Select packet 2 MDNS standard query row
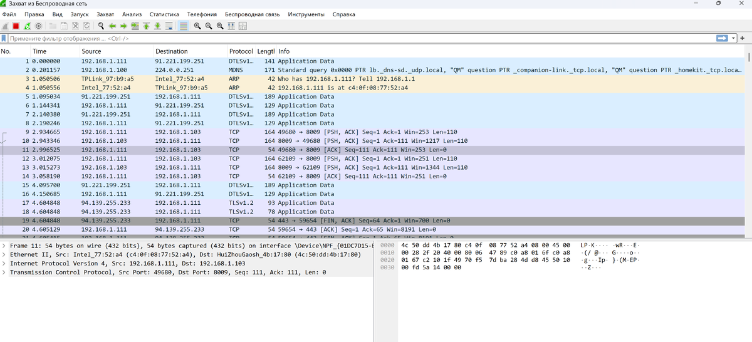 373,70
